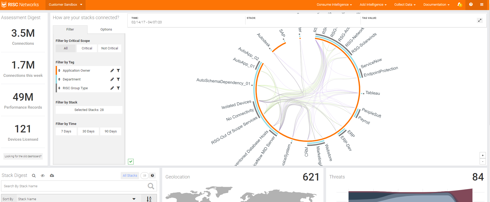The image size is (490, 202).
Task: Select the Not Critical scope filter
Action: [x=110, y=48]
